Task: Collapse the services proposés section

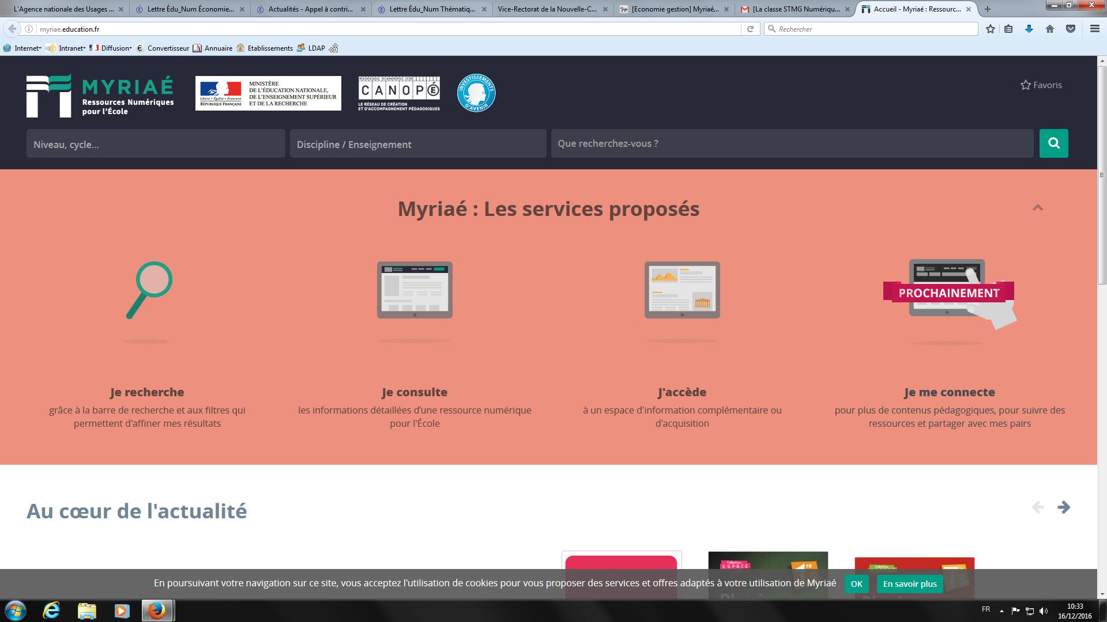Action: coord(1038,208)
